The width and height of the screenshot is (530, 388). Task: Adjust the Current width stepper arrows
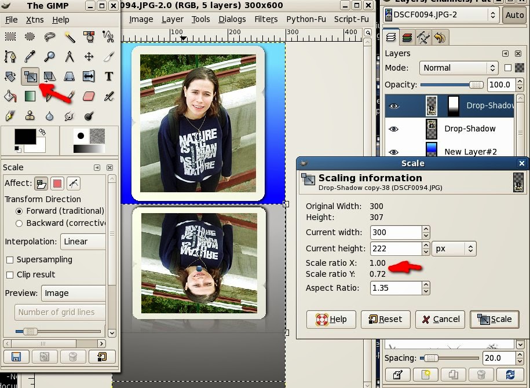pos(426,232)
